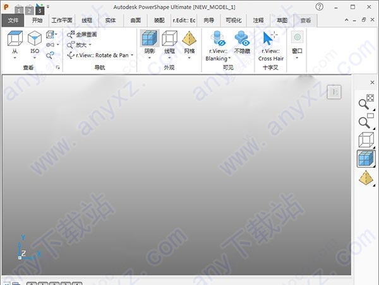Click the 放大 zoom-in button

pos(76,45)
